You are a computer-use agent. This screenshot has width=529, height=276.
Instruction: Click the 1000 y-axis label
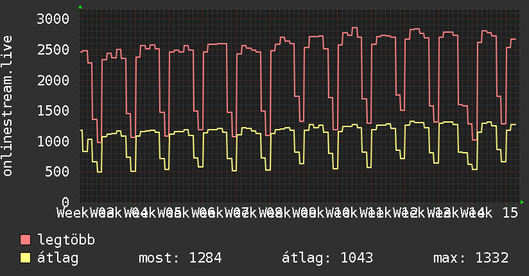53,141
